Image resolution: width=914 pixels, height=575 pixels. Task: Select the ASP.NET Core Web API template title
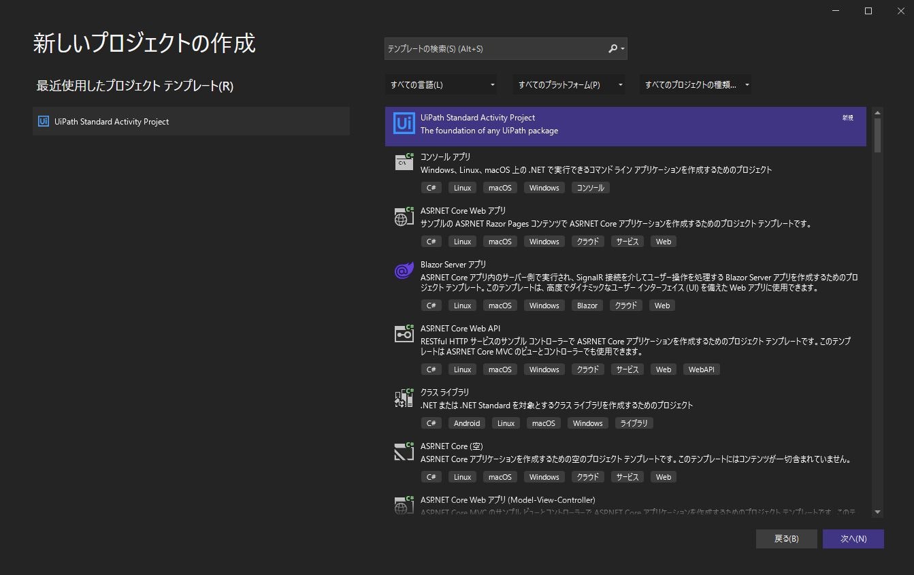460,329
